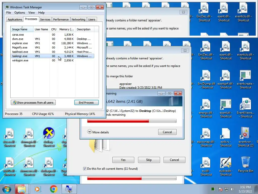The width and height of the screenshot is (258, 194).
Task: Select the Magnify.exe process row
Action: pyautogui.click(x=52, y=47)
